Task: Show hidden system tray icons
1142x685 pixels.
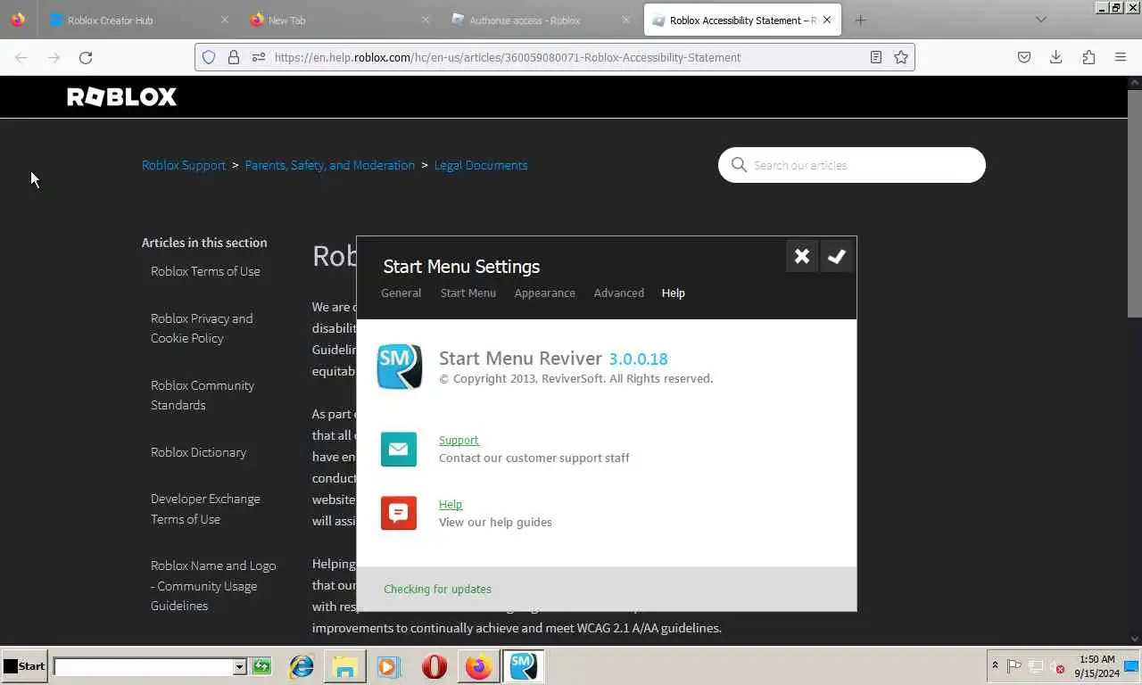Action: click(995, 665)
